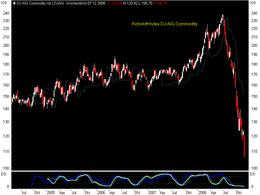Click the low value L:106,70

tap(145, 3)
